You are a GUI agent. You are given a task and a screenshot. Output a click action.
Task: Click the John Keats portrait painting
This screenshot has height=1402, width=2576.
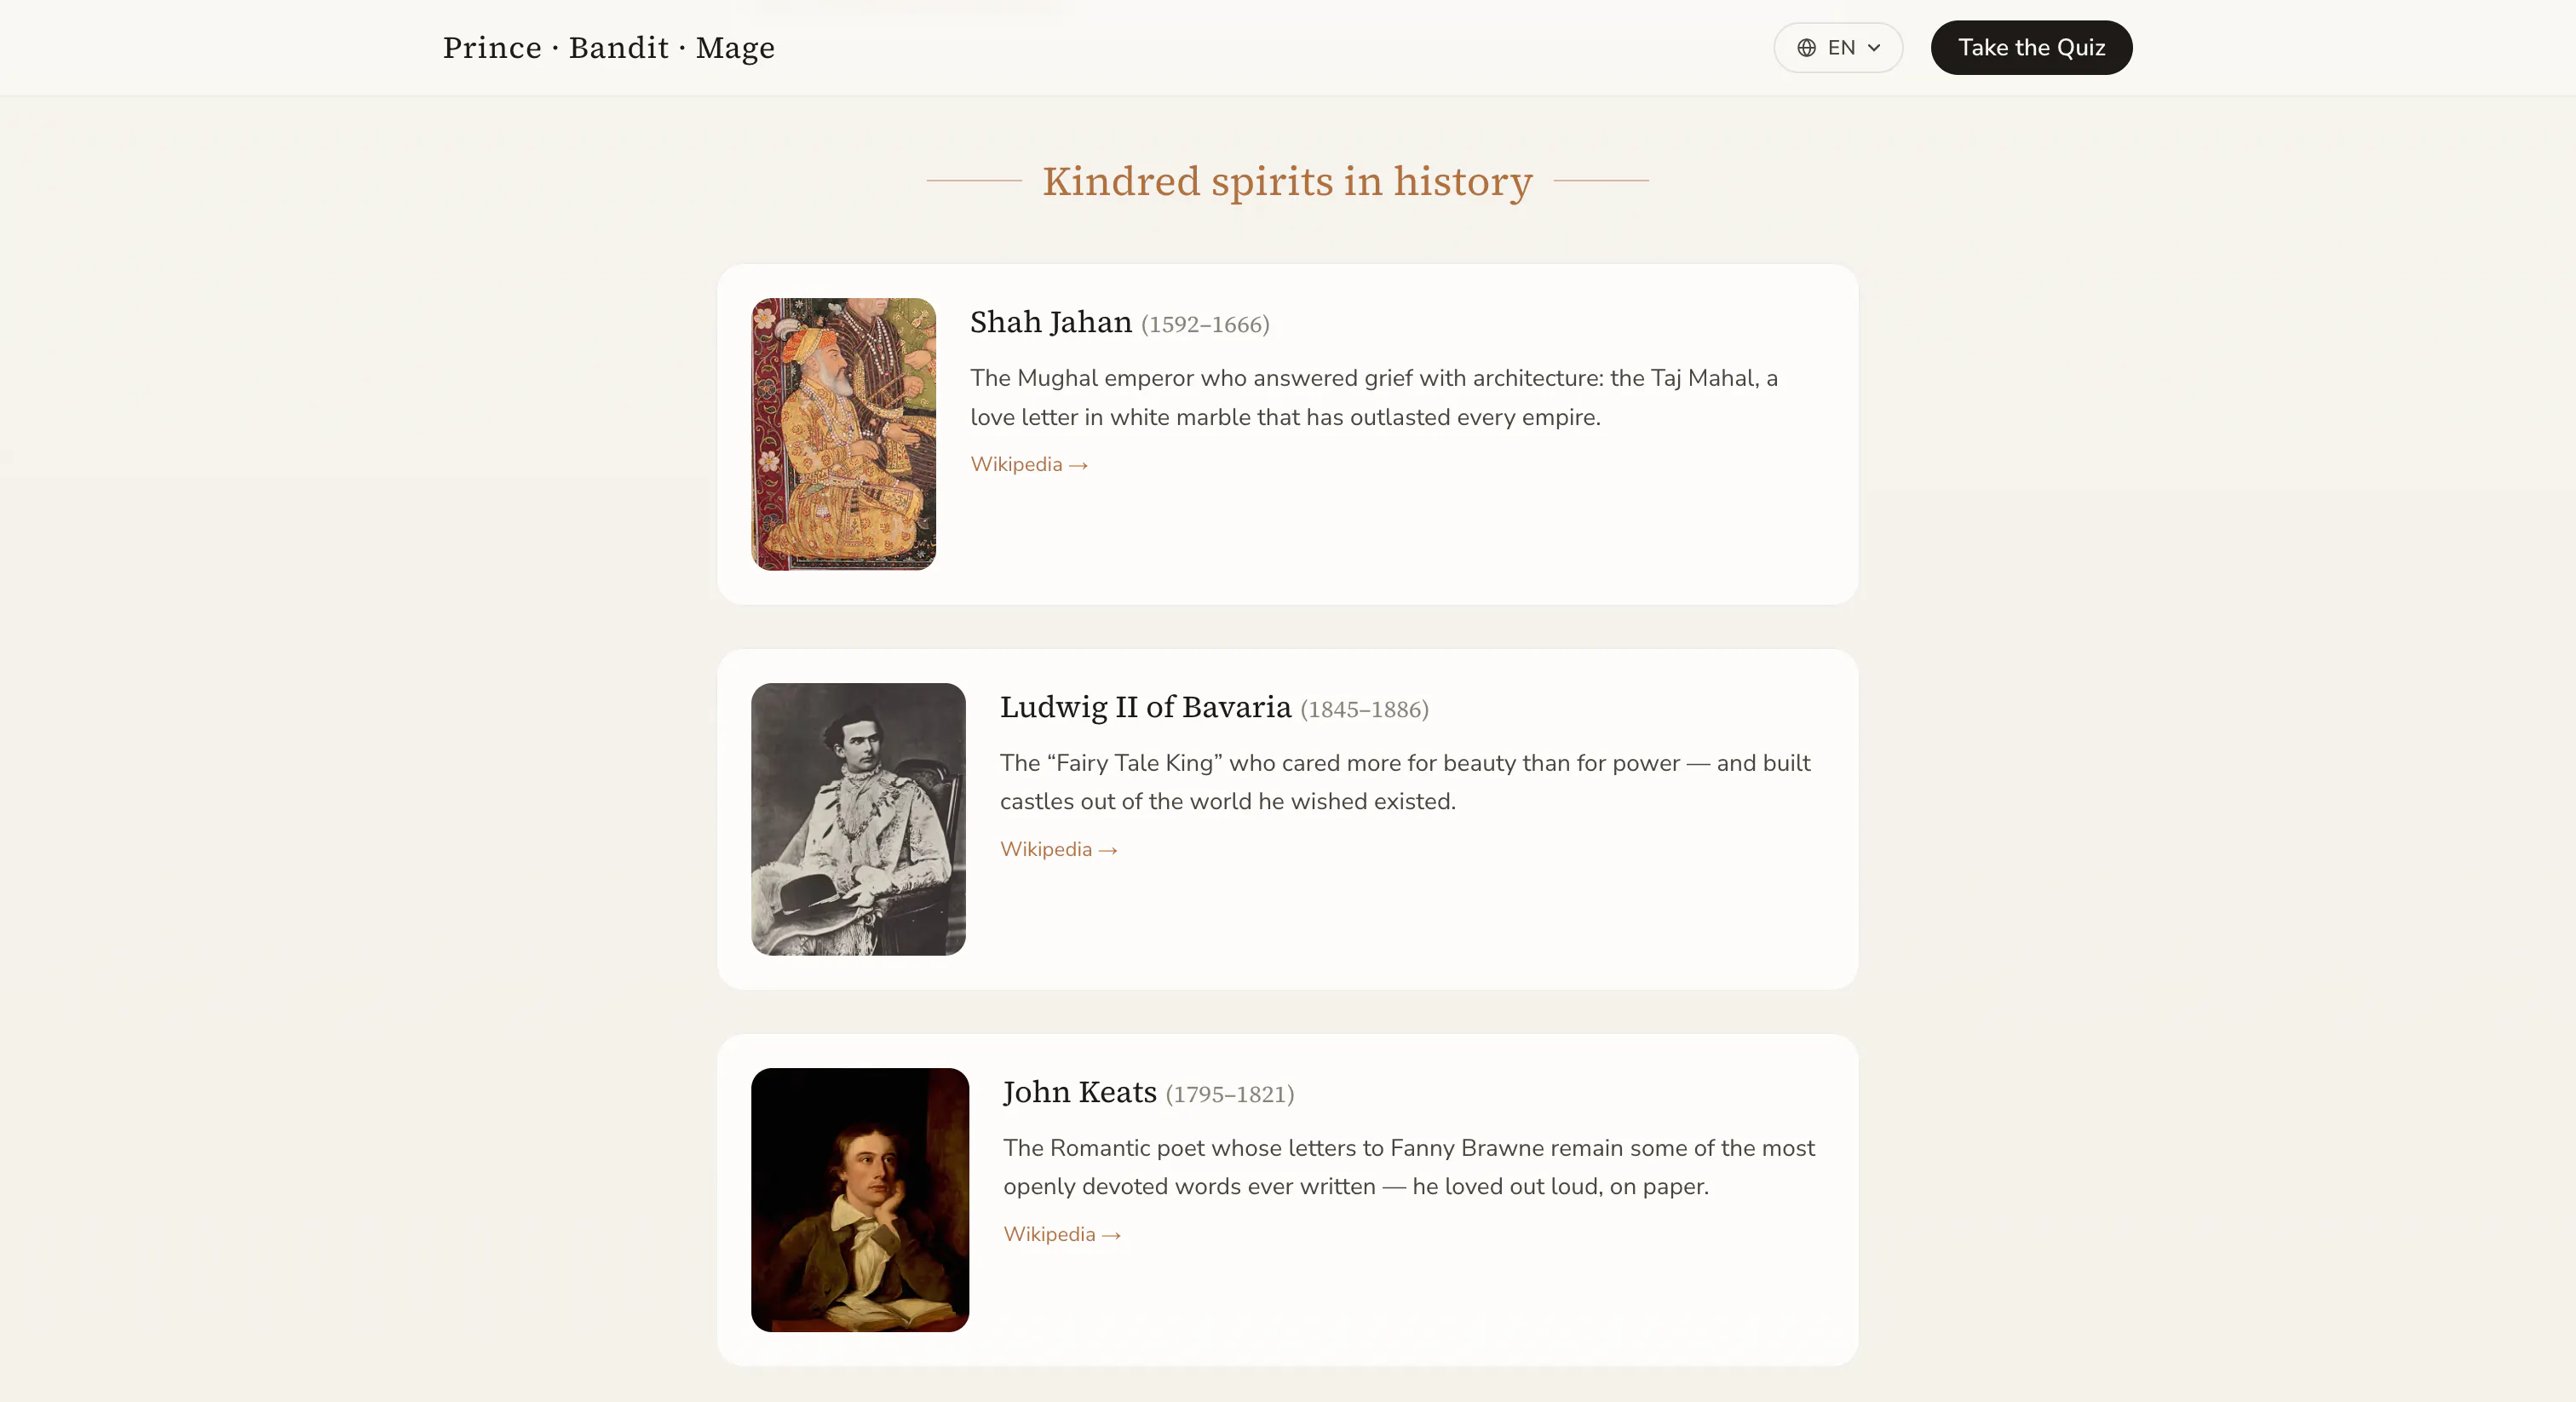coord(860,1200)
